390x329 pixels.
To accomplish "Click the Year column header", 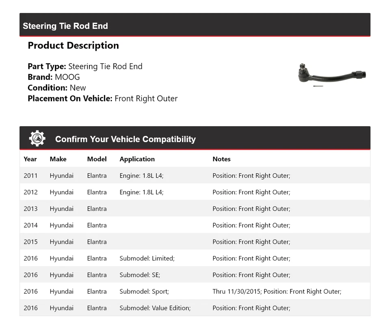I will pyautogui.click(x=30, y=159).
